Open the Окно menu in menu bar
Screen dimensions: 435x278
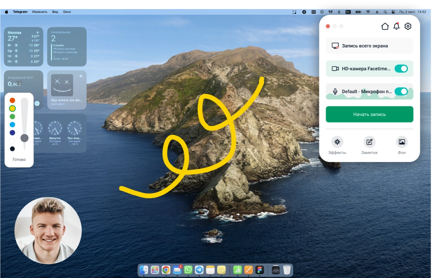pyautogui.click(x=67, y=12)
